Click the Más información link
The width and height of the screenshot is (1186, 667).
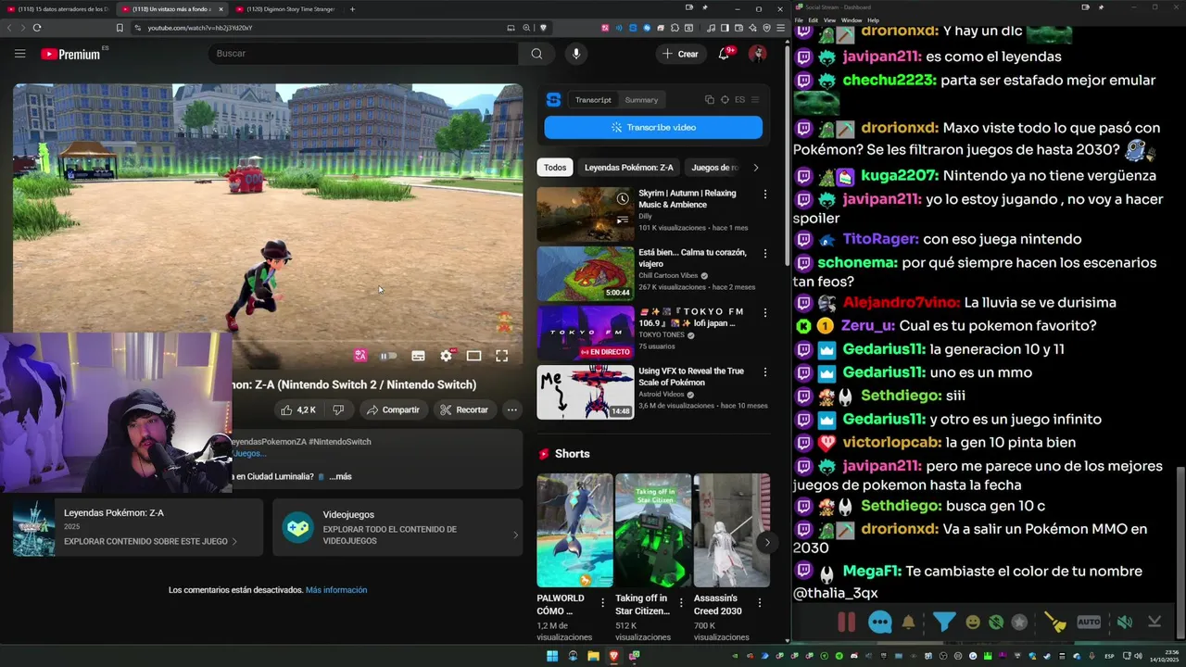(336, 590)
